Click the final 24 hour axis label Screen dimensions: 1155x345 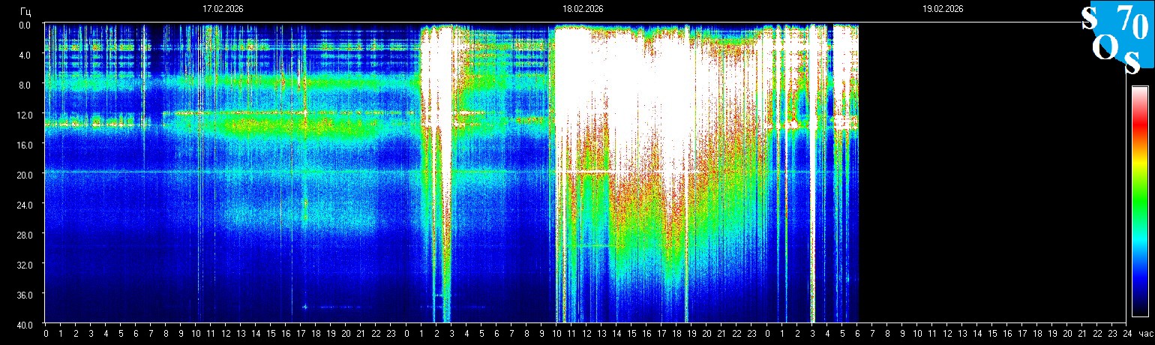point(1127,334)
